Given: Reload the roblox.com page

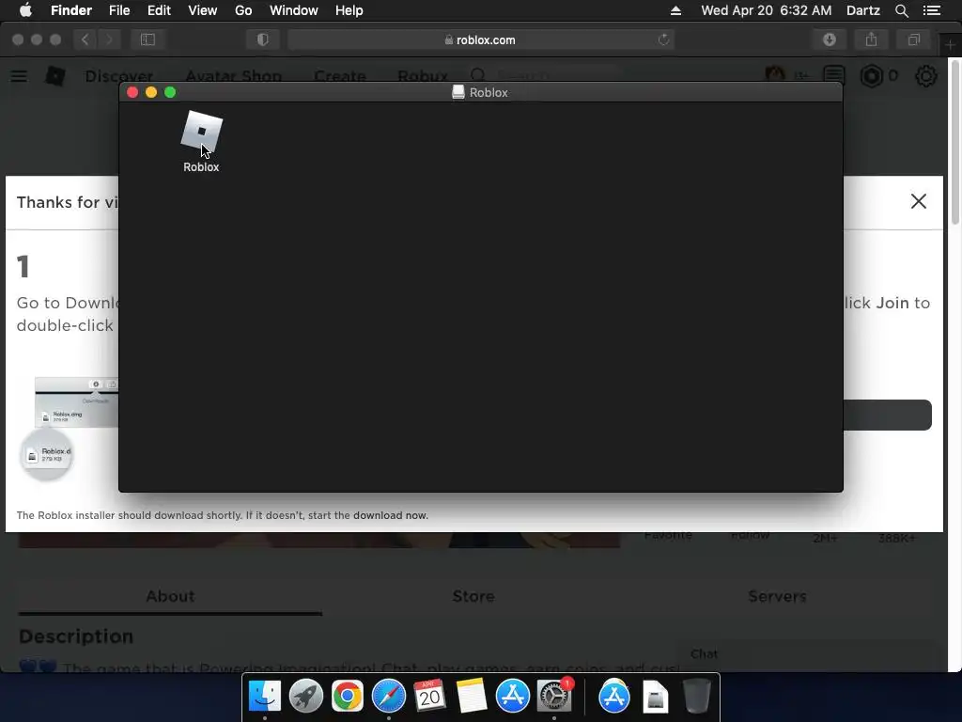Looking at the screenshot, I should (663, 39).
